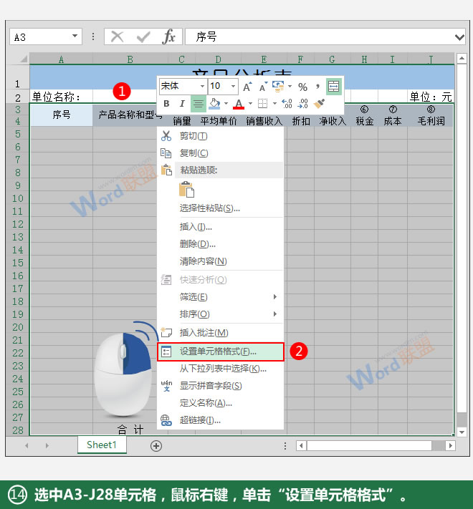Choose 从下拉列表中选择(K)... entry

(220, 369)
